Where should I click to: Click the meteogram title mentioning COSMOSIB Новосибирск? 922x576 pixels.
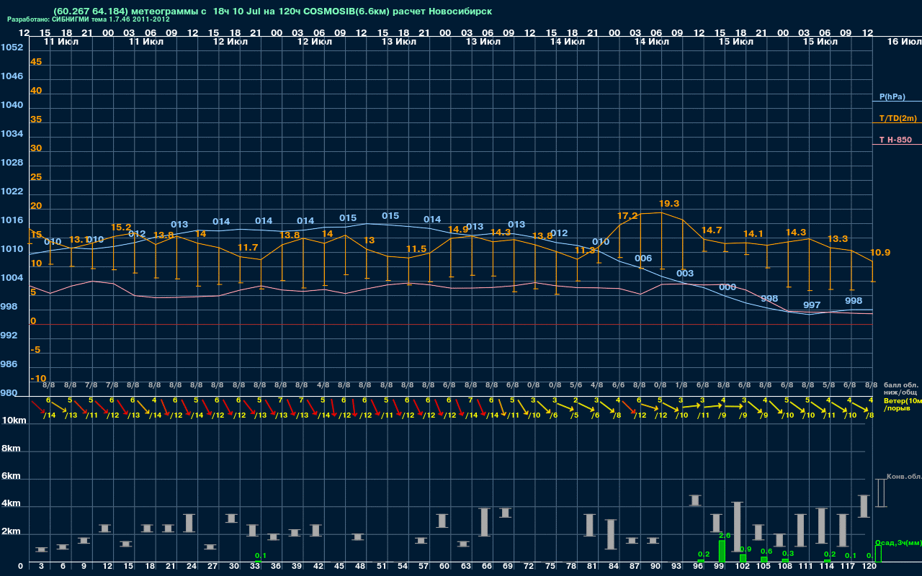(x=272, y=12)
